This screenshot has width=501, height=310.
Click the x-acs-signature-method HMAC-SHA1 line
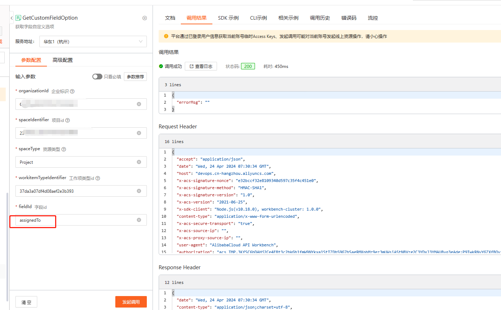click(221, 188)
